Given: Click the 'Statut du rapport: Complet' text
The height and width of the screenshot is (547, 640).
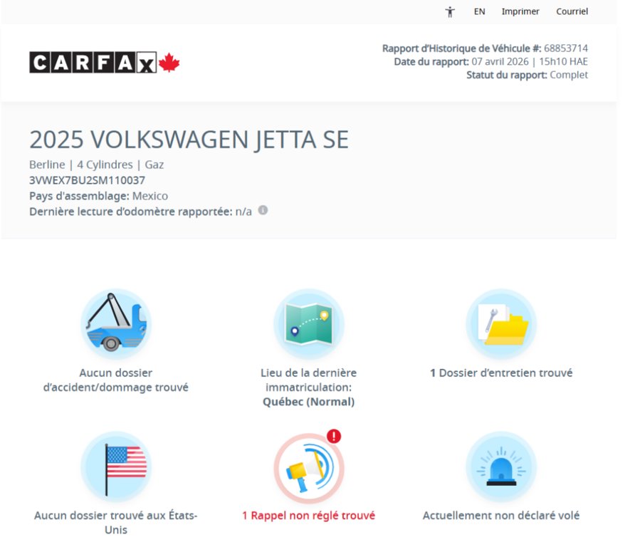Looking at the screenshot, I should point(527,75).
